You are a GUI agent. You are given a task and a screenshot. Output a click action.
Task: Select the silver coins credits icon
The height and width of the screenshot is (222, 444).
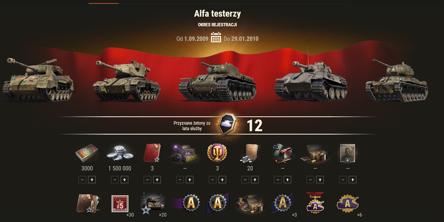[120, 153]
